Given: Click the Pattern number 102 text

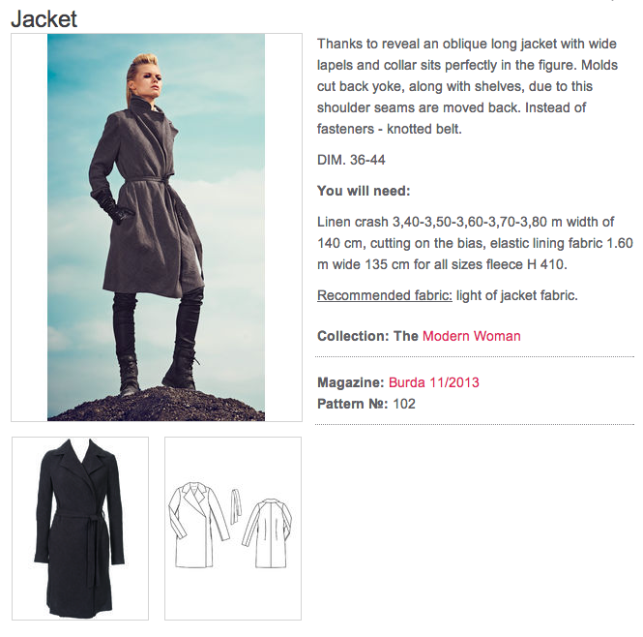Looking at the screenshot, I should tap(366, 404).
